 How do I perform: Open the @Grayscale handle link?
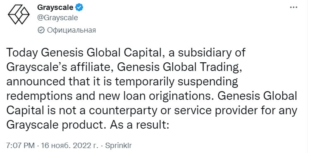click(x=57, y=18)
